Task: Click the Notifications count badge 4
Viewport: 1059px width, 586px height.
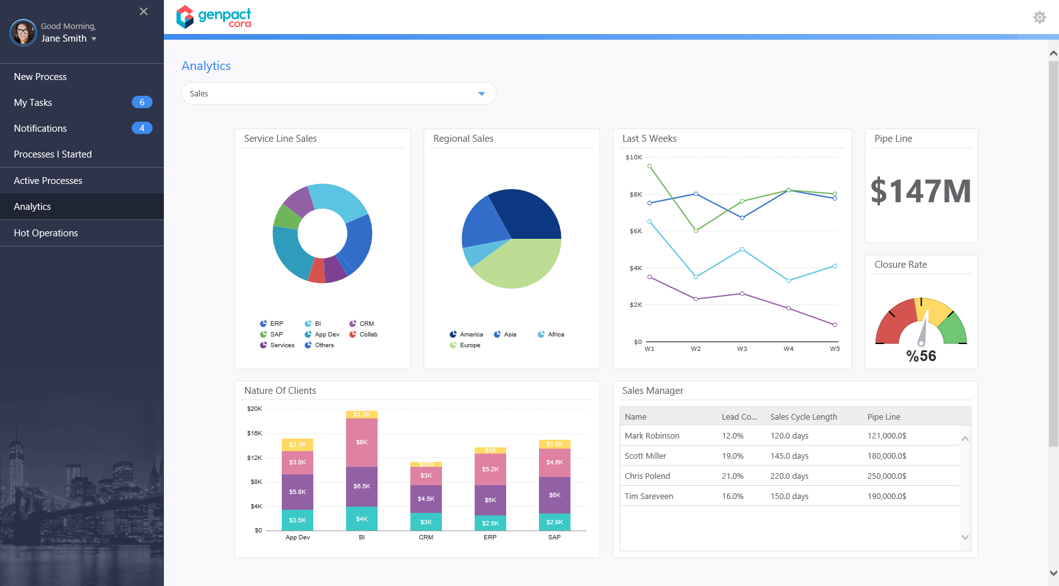Action: pyautogui.click(x=142, y=128)
